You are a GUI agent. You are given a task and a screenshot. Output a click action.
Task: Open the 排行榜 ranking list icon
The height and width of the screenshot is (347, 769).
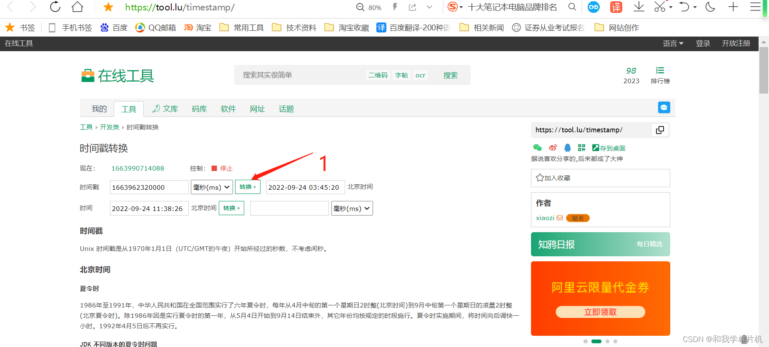pyautogui.click(x=660, y=75)
